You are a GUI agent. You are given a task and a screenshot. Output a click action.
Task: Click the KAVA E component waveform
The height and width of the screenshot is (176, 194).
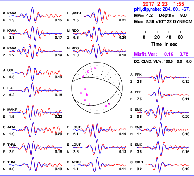click(36, 15)
